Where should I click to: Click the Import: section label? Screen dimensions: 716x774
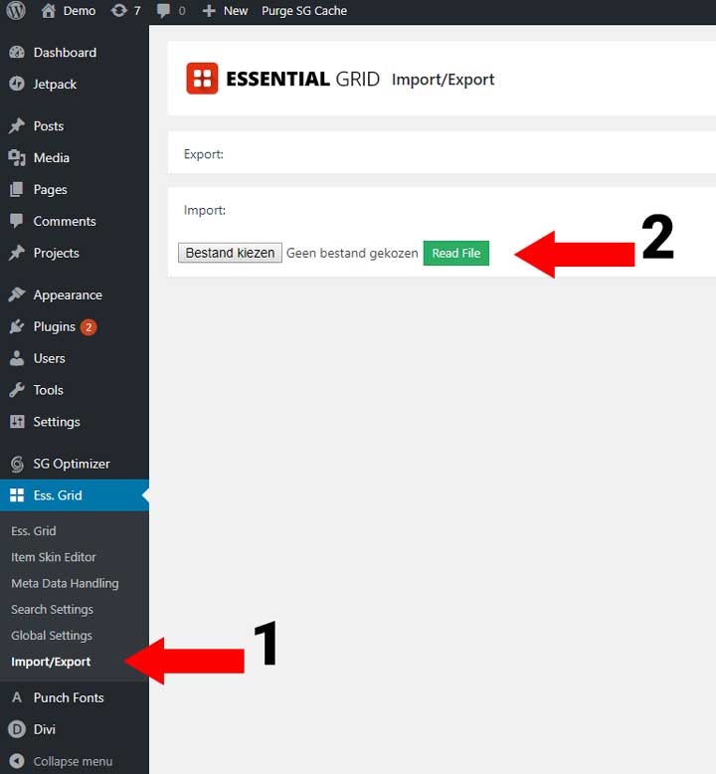pyautogui.click(x=204, y=210)
